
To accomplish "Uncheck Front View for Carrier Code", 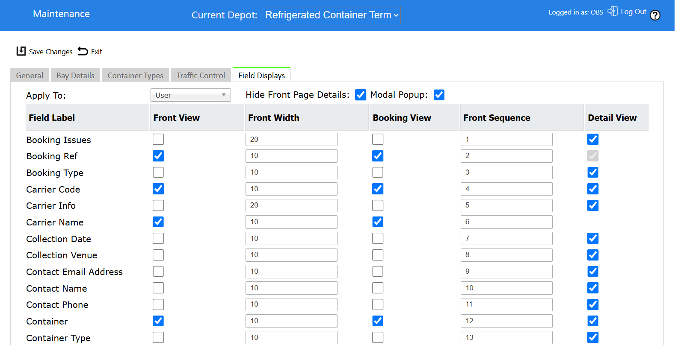I will coord(158,189).
